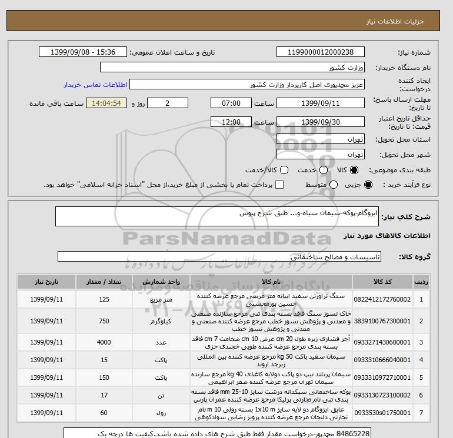The height and width of the screenshot is (438, 453).
Task: Select the متوسط purchase type radio
Action: [334, 185]
